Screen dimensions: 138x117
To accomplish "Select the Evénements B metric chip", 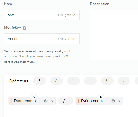I will point(99,101).
